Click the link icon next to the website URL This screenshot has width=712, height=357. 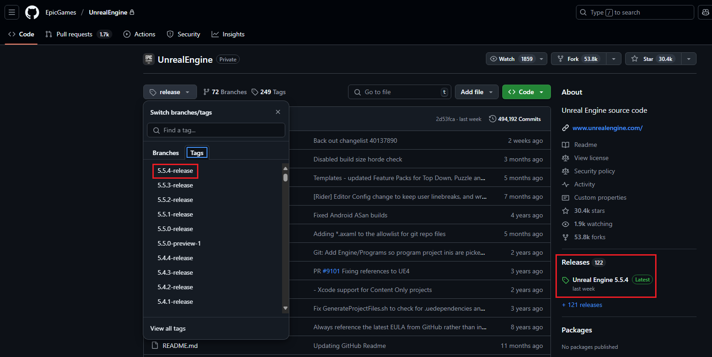click(x=566, y=128)
